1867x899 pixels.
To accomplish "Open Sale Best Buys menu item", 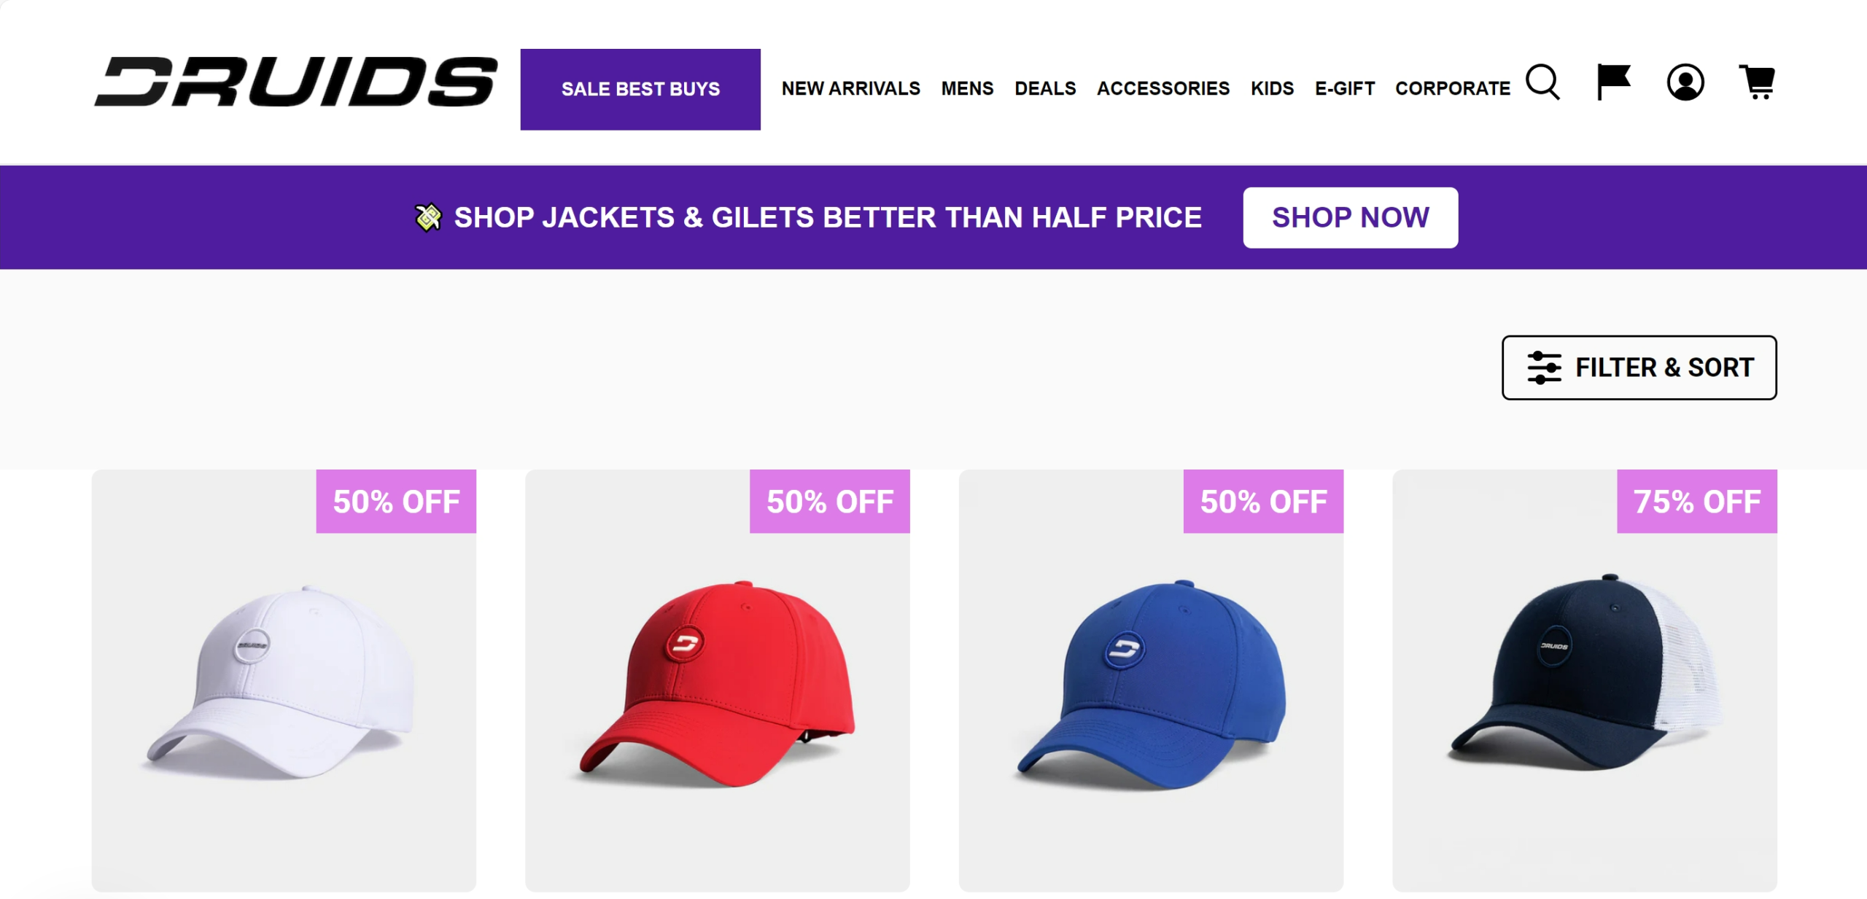I will 640,89.
